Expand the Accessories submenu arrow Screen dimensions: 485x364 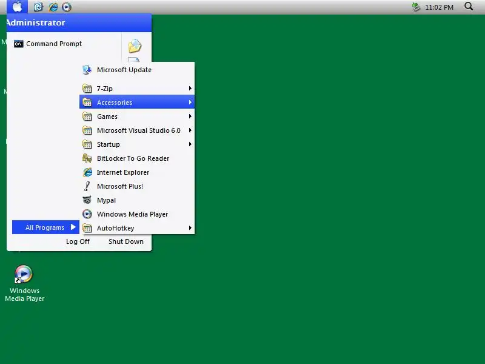pyautogui.click(x=190, y=102)
